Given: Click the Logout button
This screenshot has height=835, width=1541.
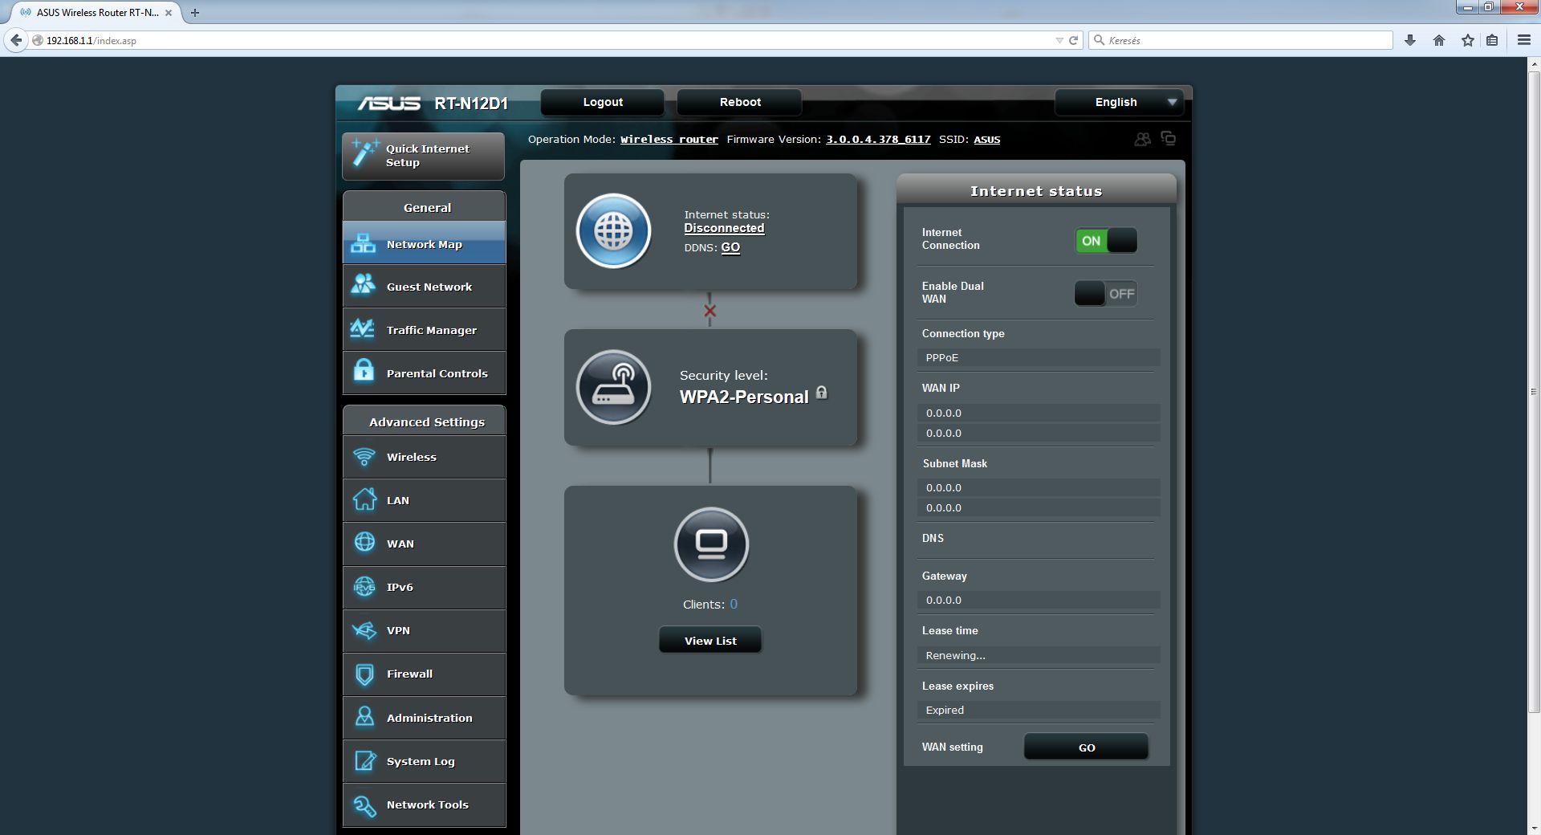Looking at the screenshot, I should tap(603, 102).
